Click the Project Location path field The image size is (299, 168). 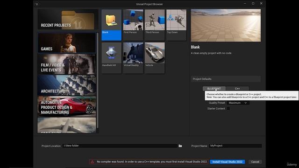(x=120, y=146)
